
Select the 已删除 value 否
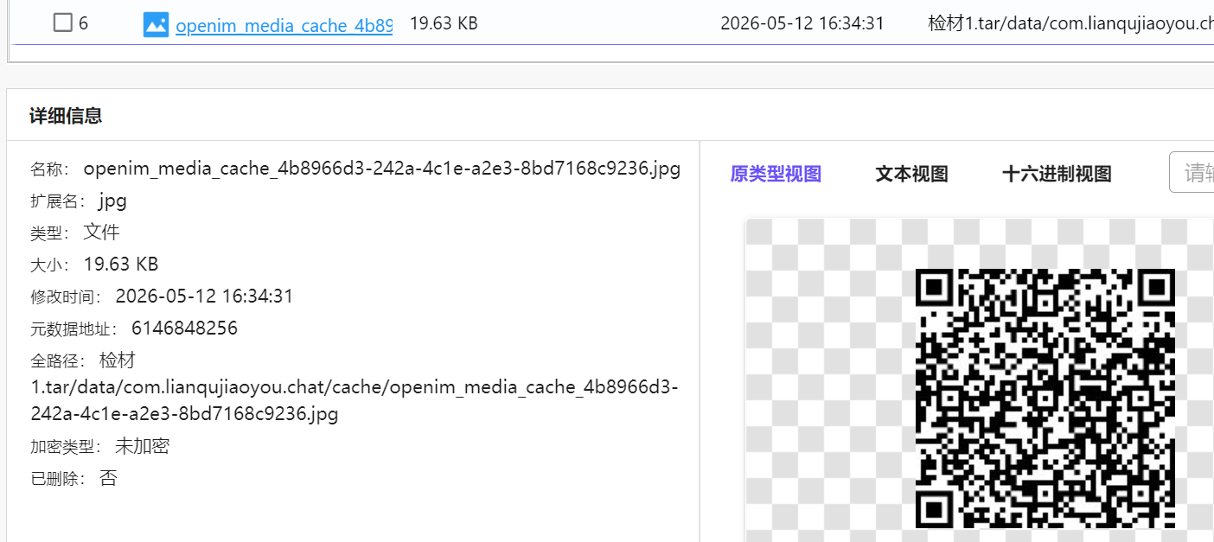[108, 478]
